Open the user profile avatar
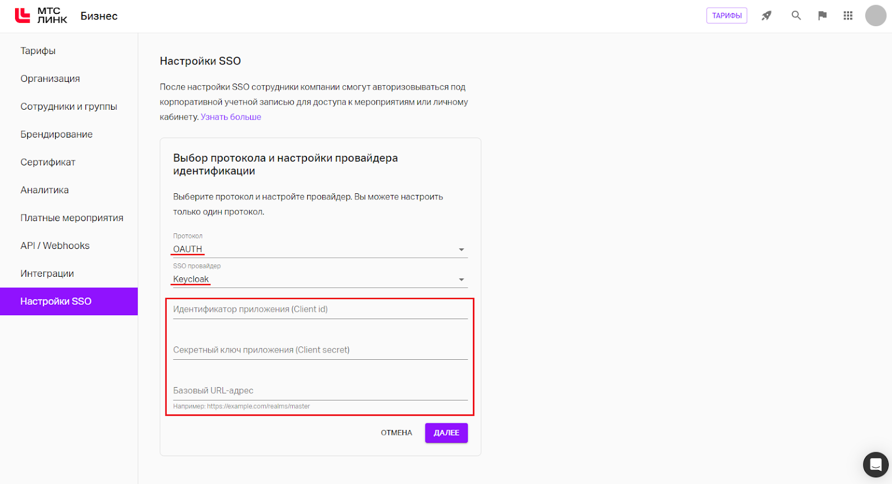This screenshot has width=892, height=484. pyautogui.click(x=875, y=16)
